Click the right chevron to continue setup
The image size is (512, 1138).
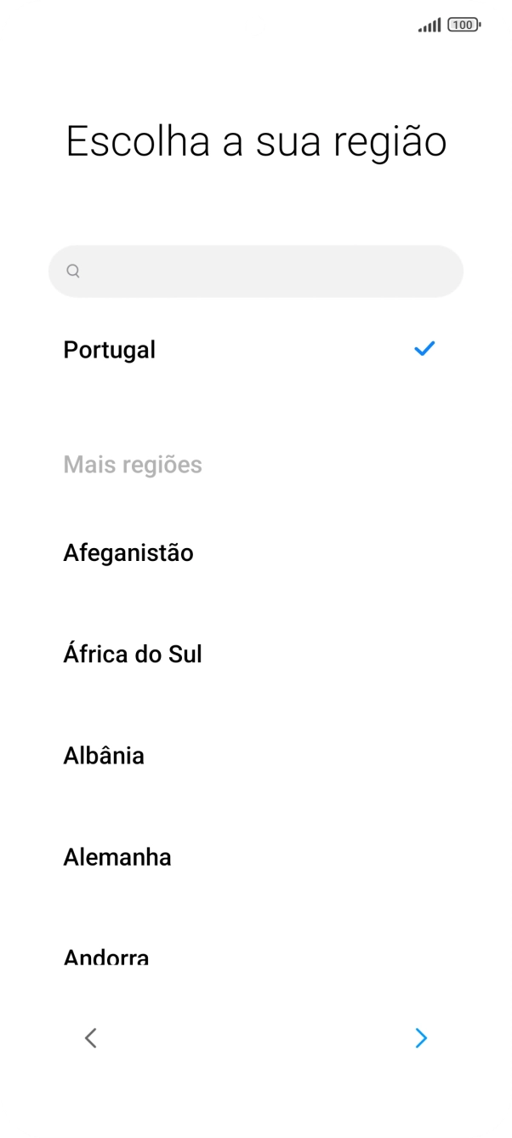coord(421,1038)
